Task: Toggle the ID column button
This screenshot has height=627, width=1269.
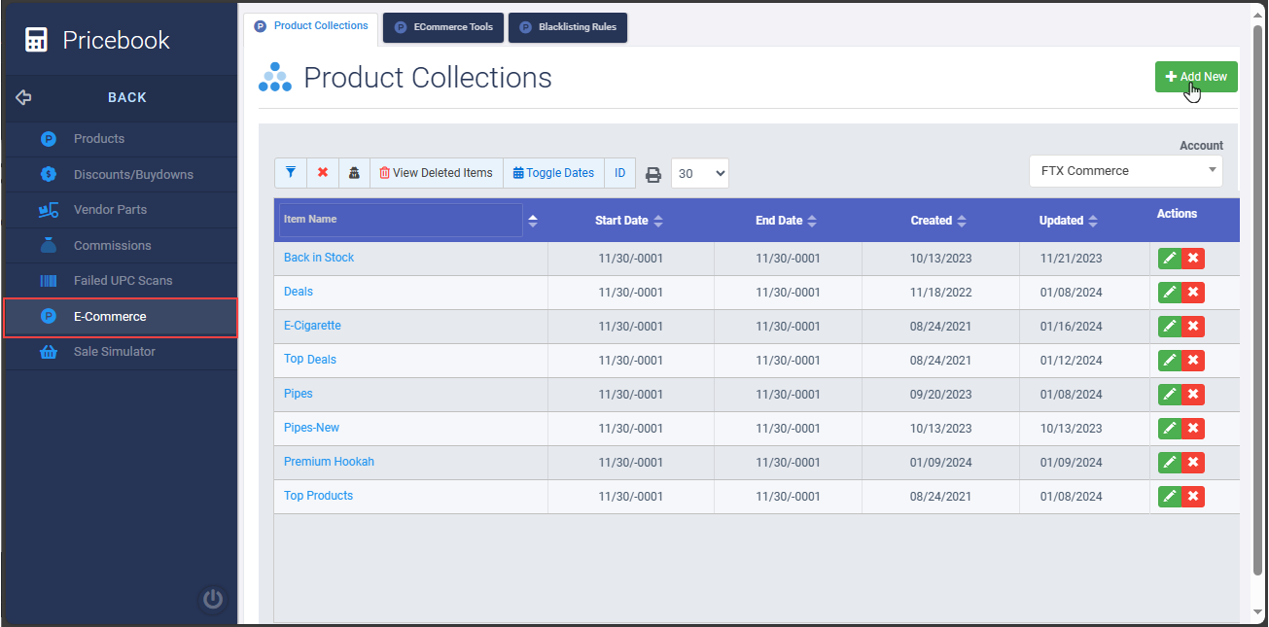Action: point(619,173)
